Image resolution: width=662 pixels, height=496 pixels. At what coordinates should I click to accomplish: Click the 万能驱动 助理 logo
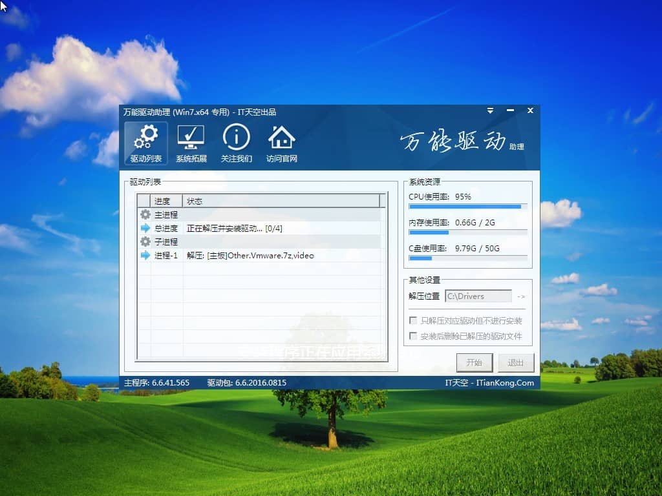(462, 141)
